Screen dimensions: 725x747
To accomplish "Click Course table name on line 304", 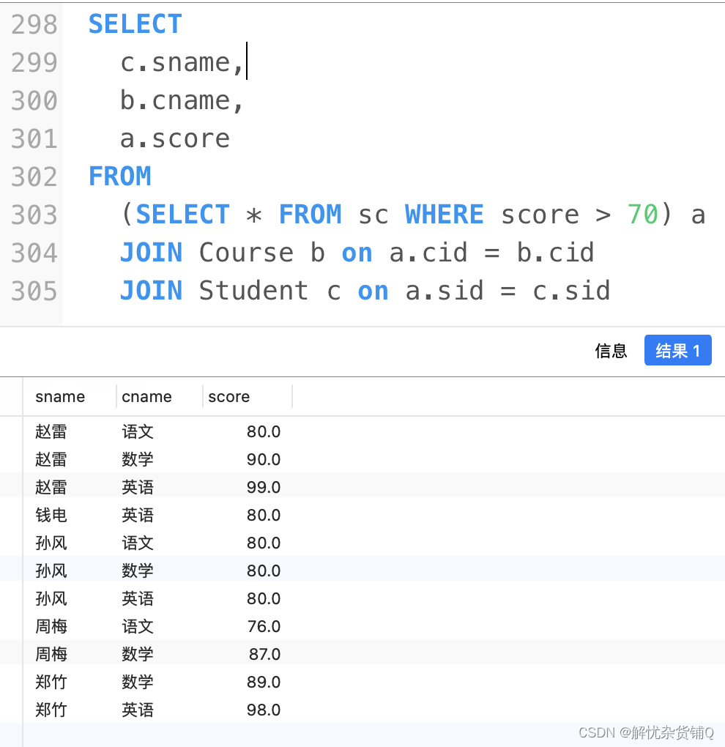I will [x=246, y=253].
